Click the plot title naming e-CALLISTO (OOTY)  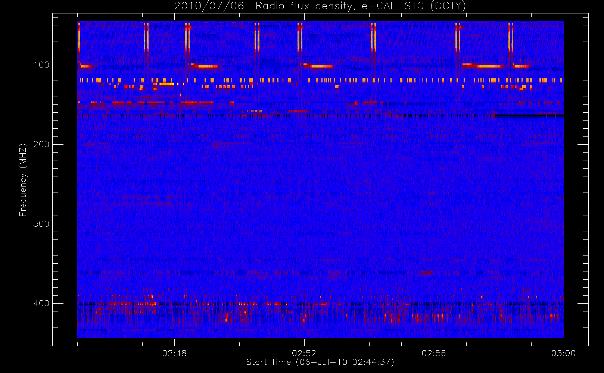320,6
